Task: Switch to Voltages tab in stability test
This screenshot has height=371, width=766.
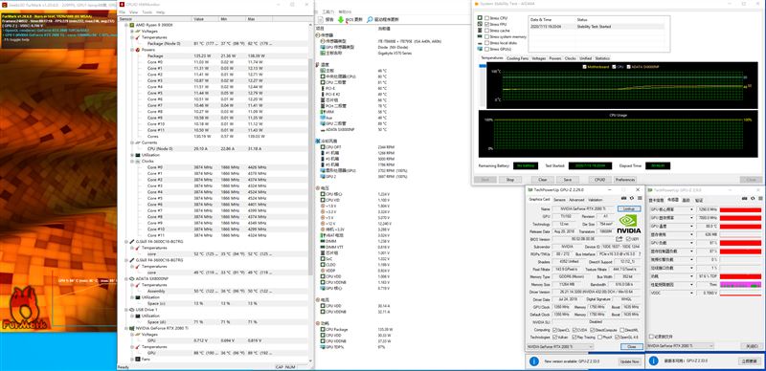Action: [538, 58]
